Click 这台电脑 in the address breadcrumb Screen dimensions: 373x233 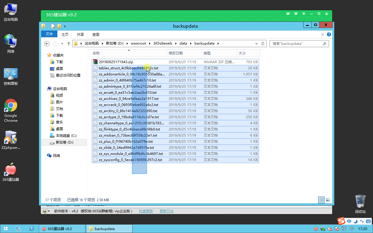click(x=92, y=43)
